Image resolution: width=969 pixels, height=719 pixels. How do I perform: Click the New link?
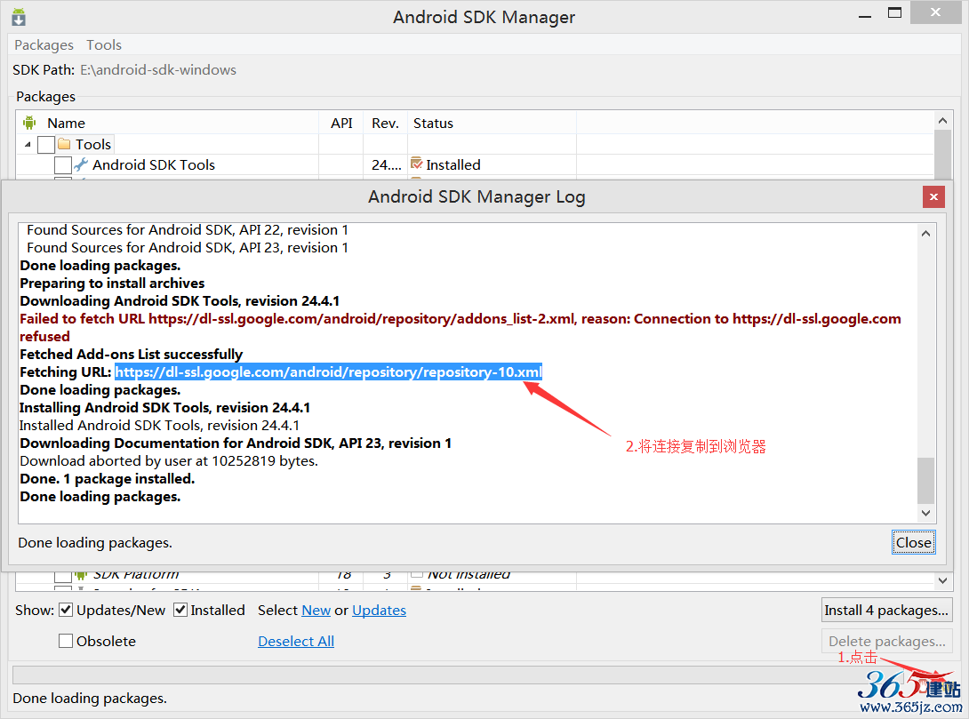316,611
